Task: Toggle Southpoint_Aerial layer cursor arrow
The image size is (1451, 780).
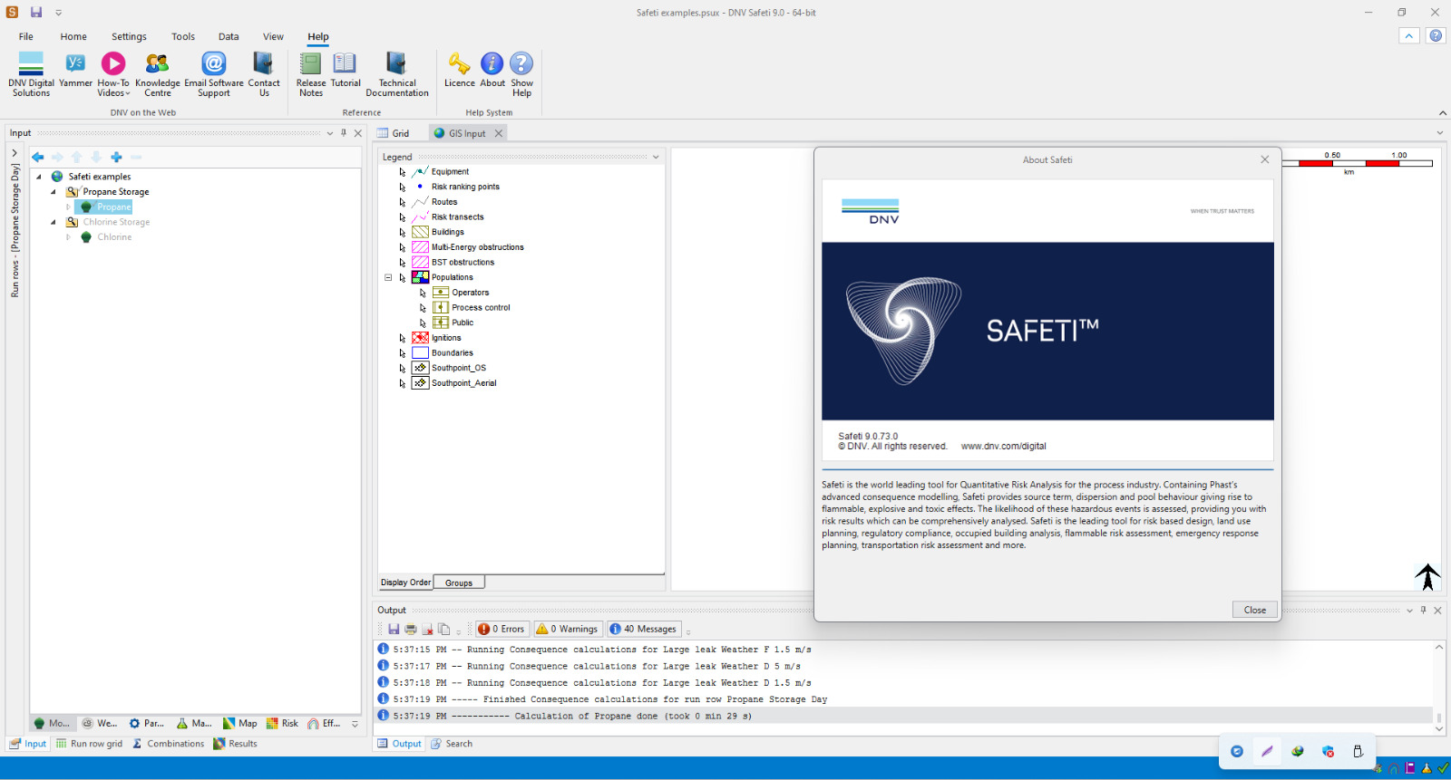Action: coord(403,383)
